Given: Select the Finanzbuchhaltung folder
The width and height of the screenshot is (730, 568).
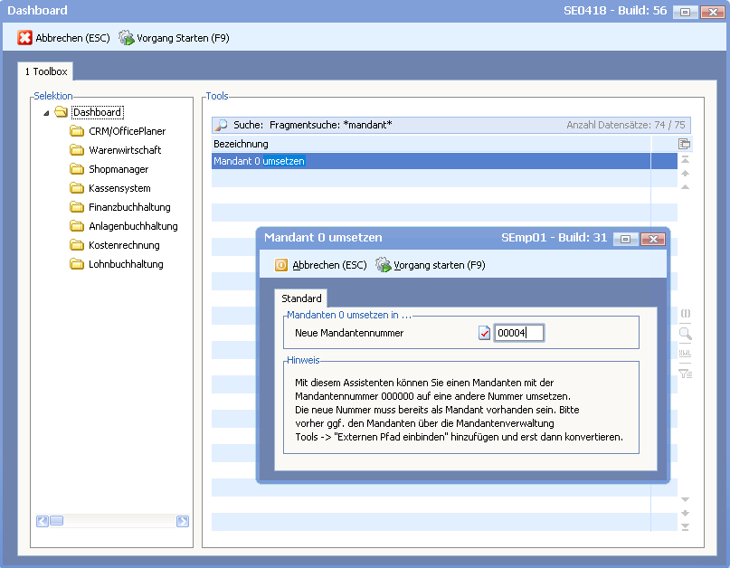Looking at the screenshot, I should (129, 207).
